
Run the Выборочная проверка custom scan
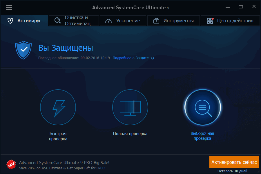[x=202, y=107]
